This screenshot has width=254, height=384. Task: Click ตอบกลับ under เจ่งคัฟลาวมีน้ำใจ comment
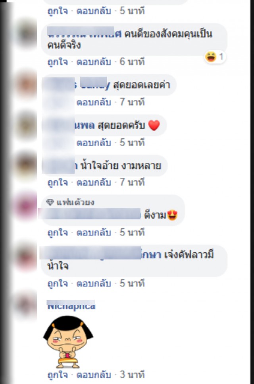tap(94, 283)
